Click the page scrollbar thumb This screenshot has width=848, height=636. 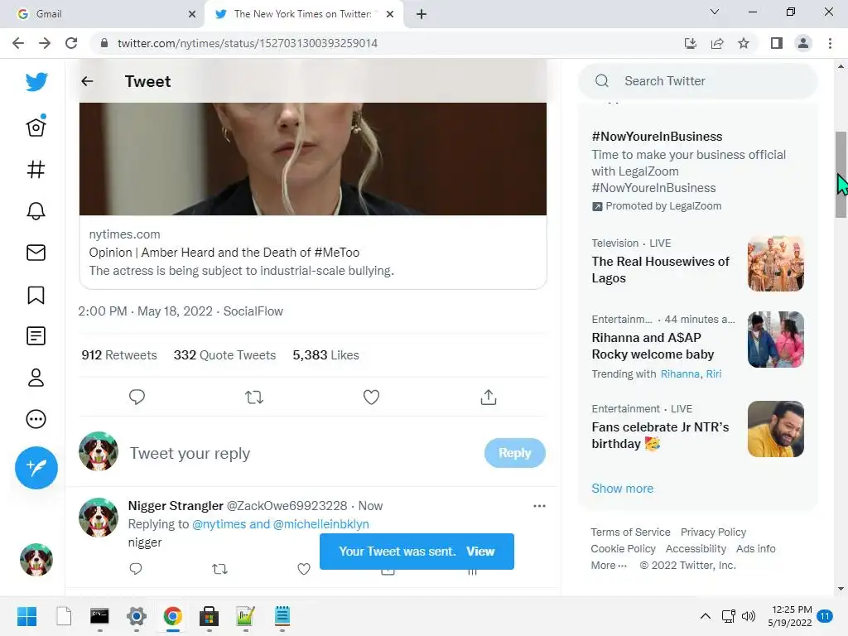(841, 174)
